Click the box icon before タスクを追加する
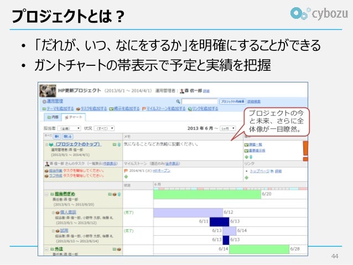Screen dimensions: 353x265 tap(78, 109)
